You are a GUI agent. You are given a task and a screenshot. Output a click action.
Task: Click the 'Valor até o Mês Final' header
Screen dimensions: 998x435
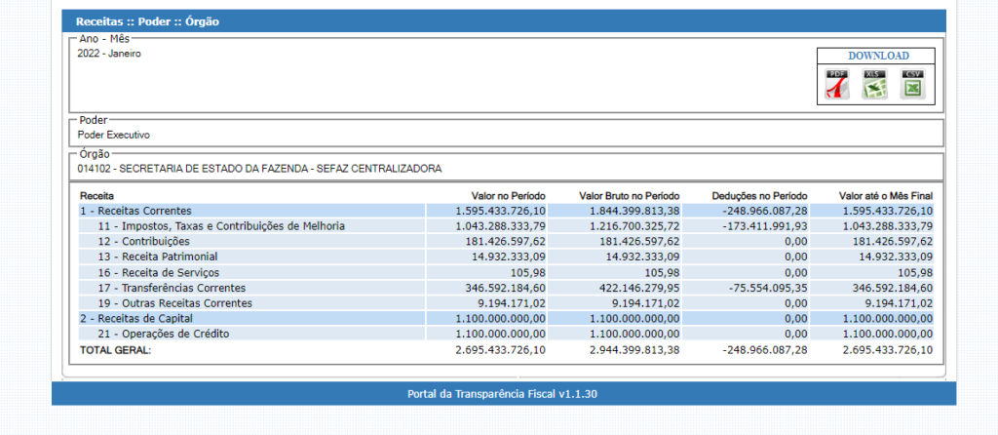885,195
